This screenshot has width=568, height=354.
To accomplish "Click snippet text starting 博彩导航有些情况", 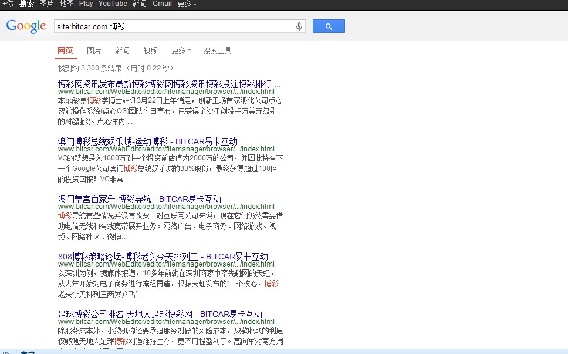I will (x=170, y=226).
